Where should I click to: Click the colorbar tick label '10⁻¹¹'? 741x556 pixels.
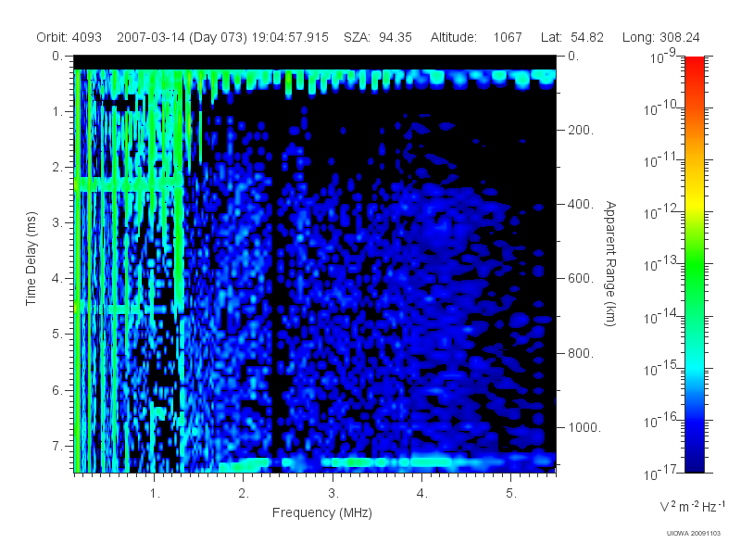662,160
